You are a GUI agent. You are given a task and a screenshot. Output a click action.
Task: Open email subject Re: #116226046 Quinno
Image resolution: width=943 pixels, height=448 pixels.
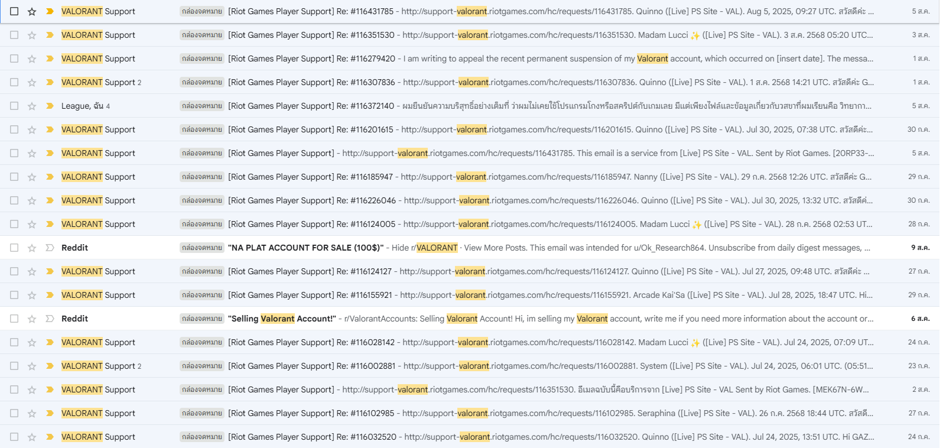312,200
